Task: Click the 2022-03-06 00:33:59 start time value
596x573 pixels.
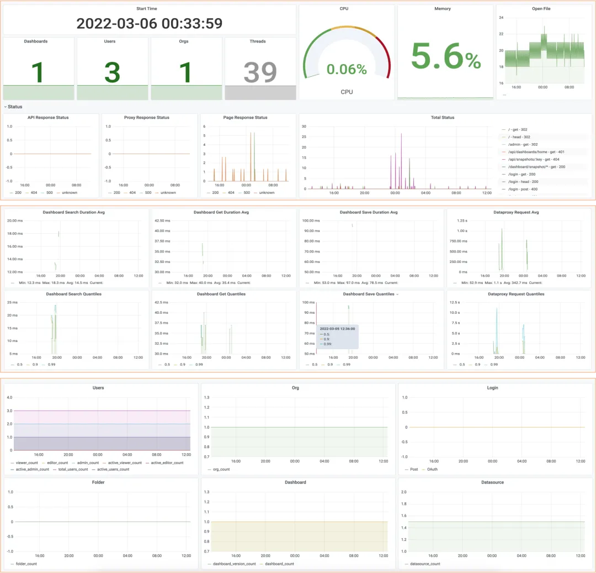Action: click(150, 24)
